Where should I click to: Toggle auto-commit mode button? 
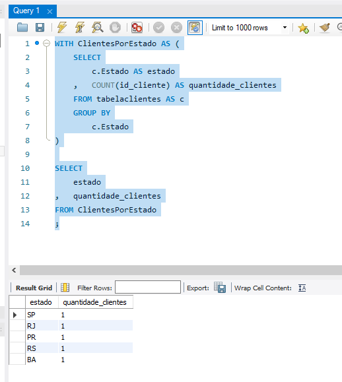pyautogui.click(x=195, y=28)
